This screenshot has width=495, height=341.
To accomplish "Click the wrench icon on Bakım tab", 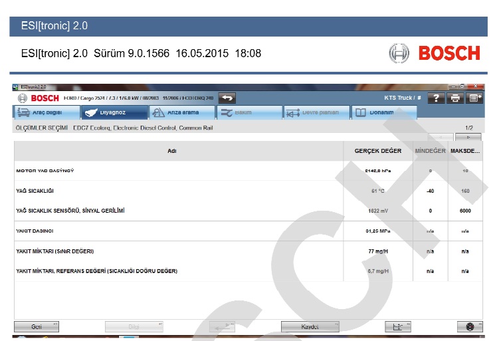I will (x=227, y=113).
